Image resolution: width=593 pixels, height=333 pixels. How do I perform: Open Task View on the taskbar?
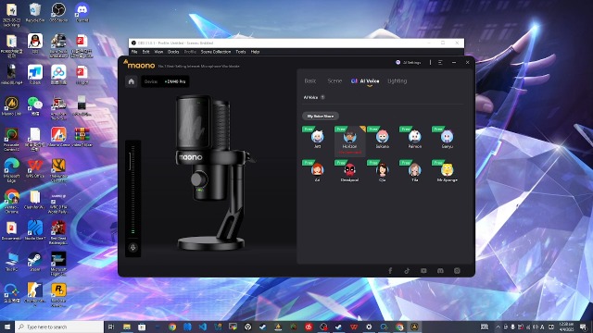111,327
